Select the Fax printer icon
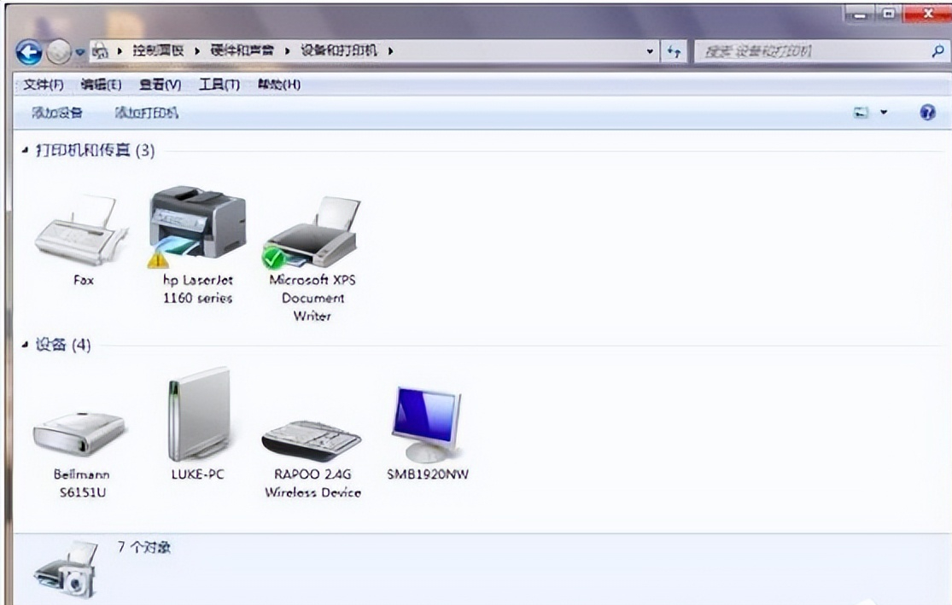952x605 pixels. (81, 231)
